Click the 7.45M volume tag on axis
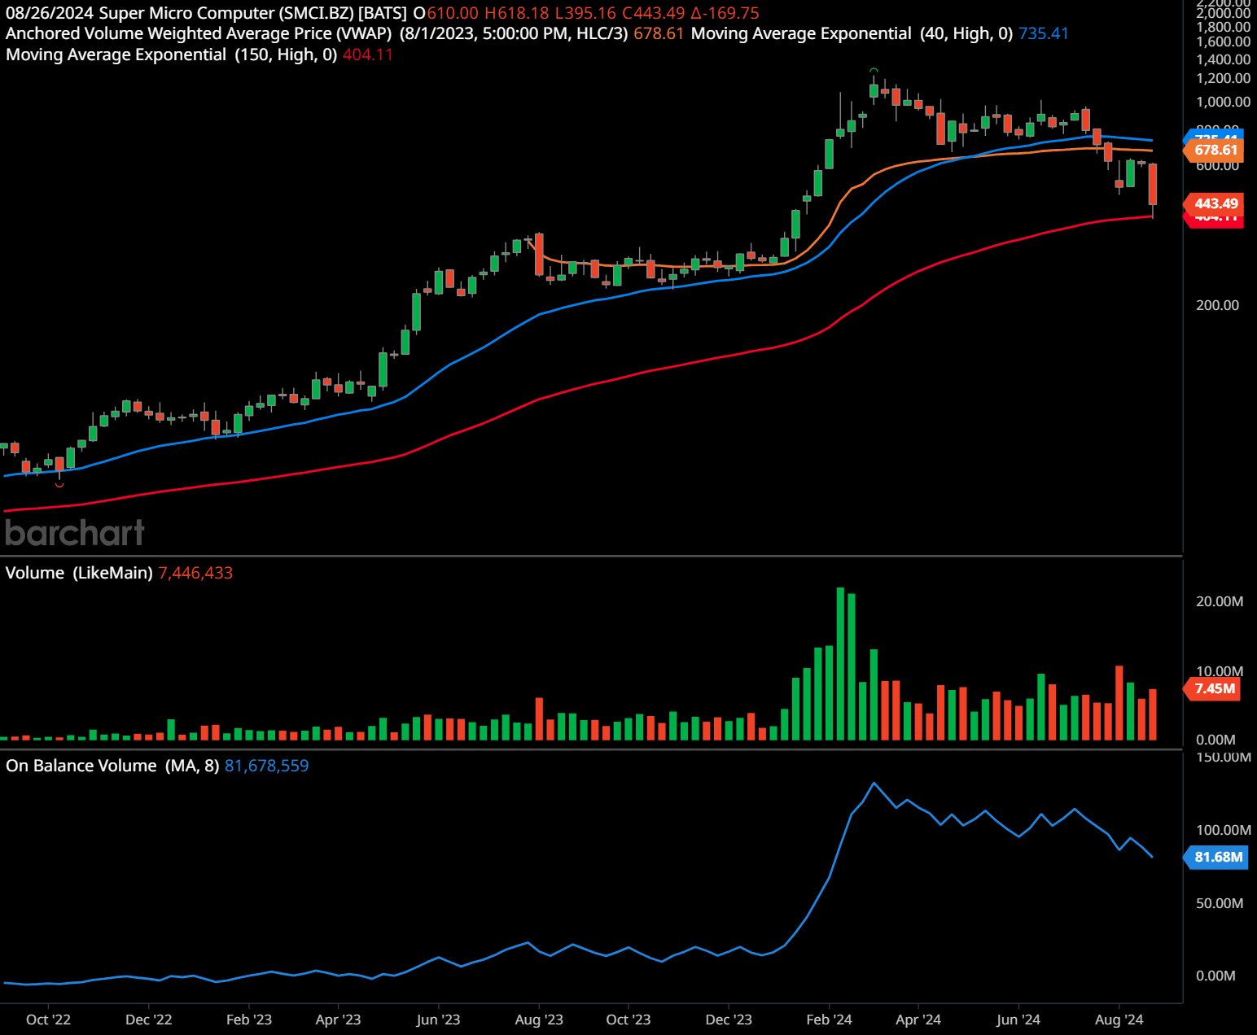 point(1212,688)
